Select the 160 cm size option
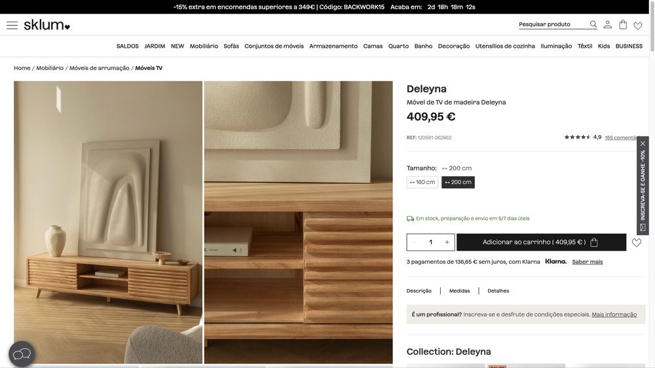 point(422,182)
